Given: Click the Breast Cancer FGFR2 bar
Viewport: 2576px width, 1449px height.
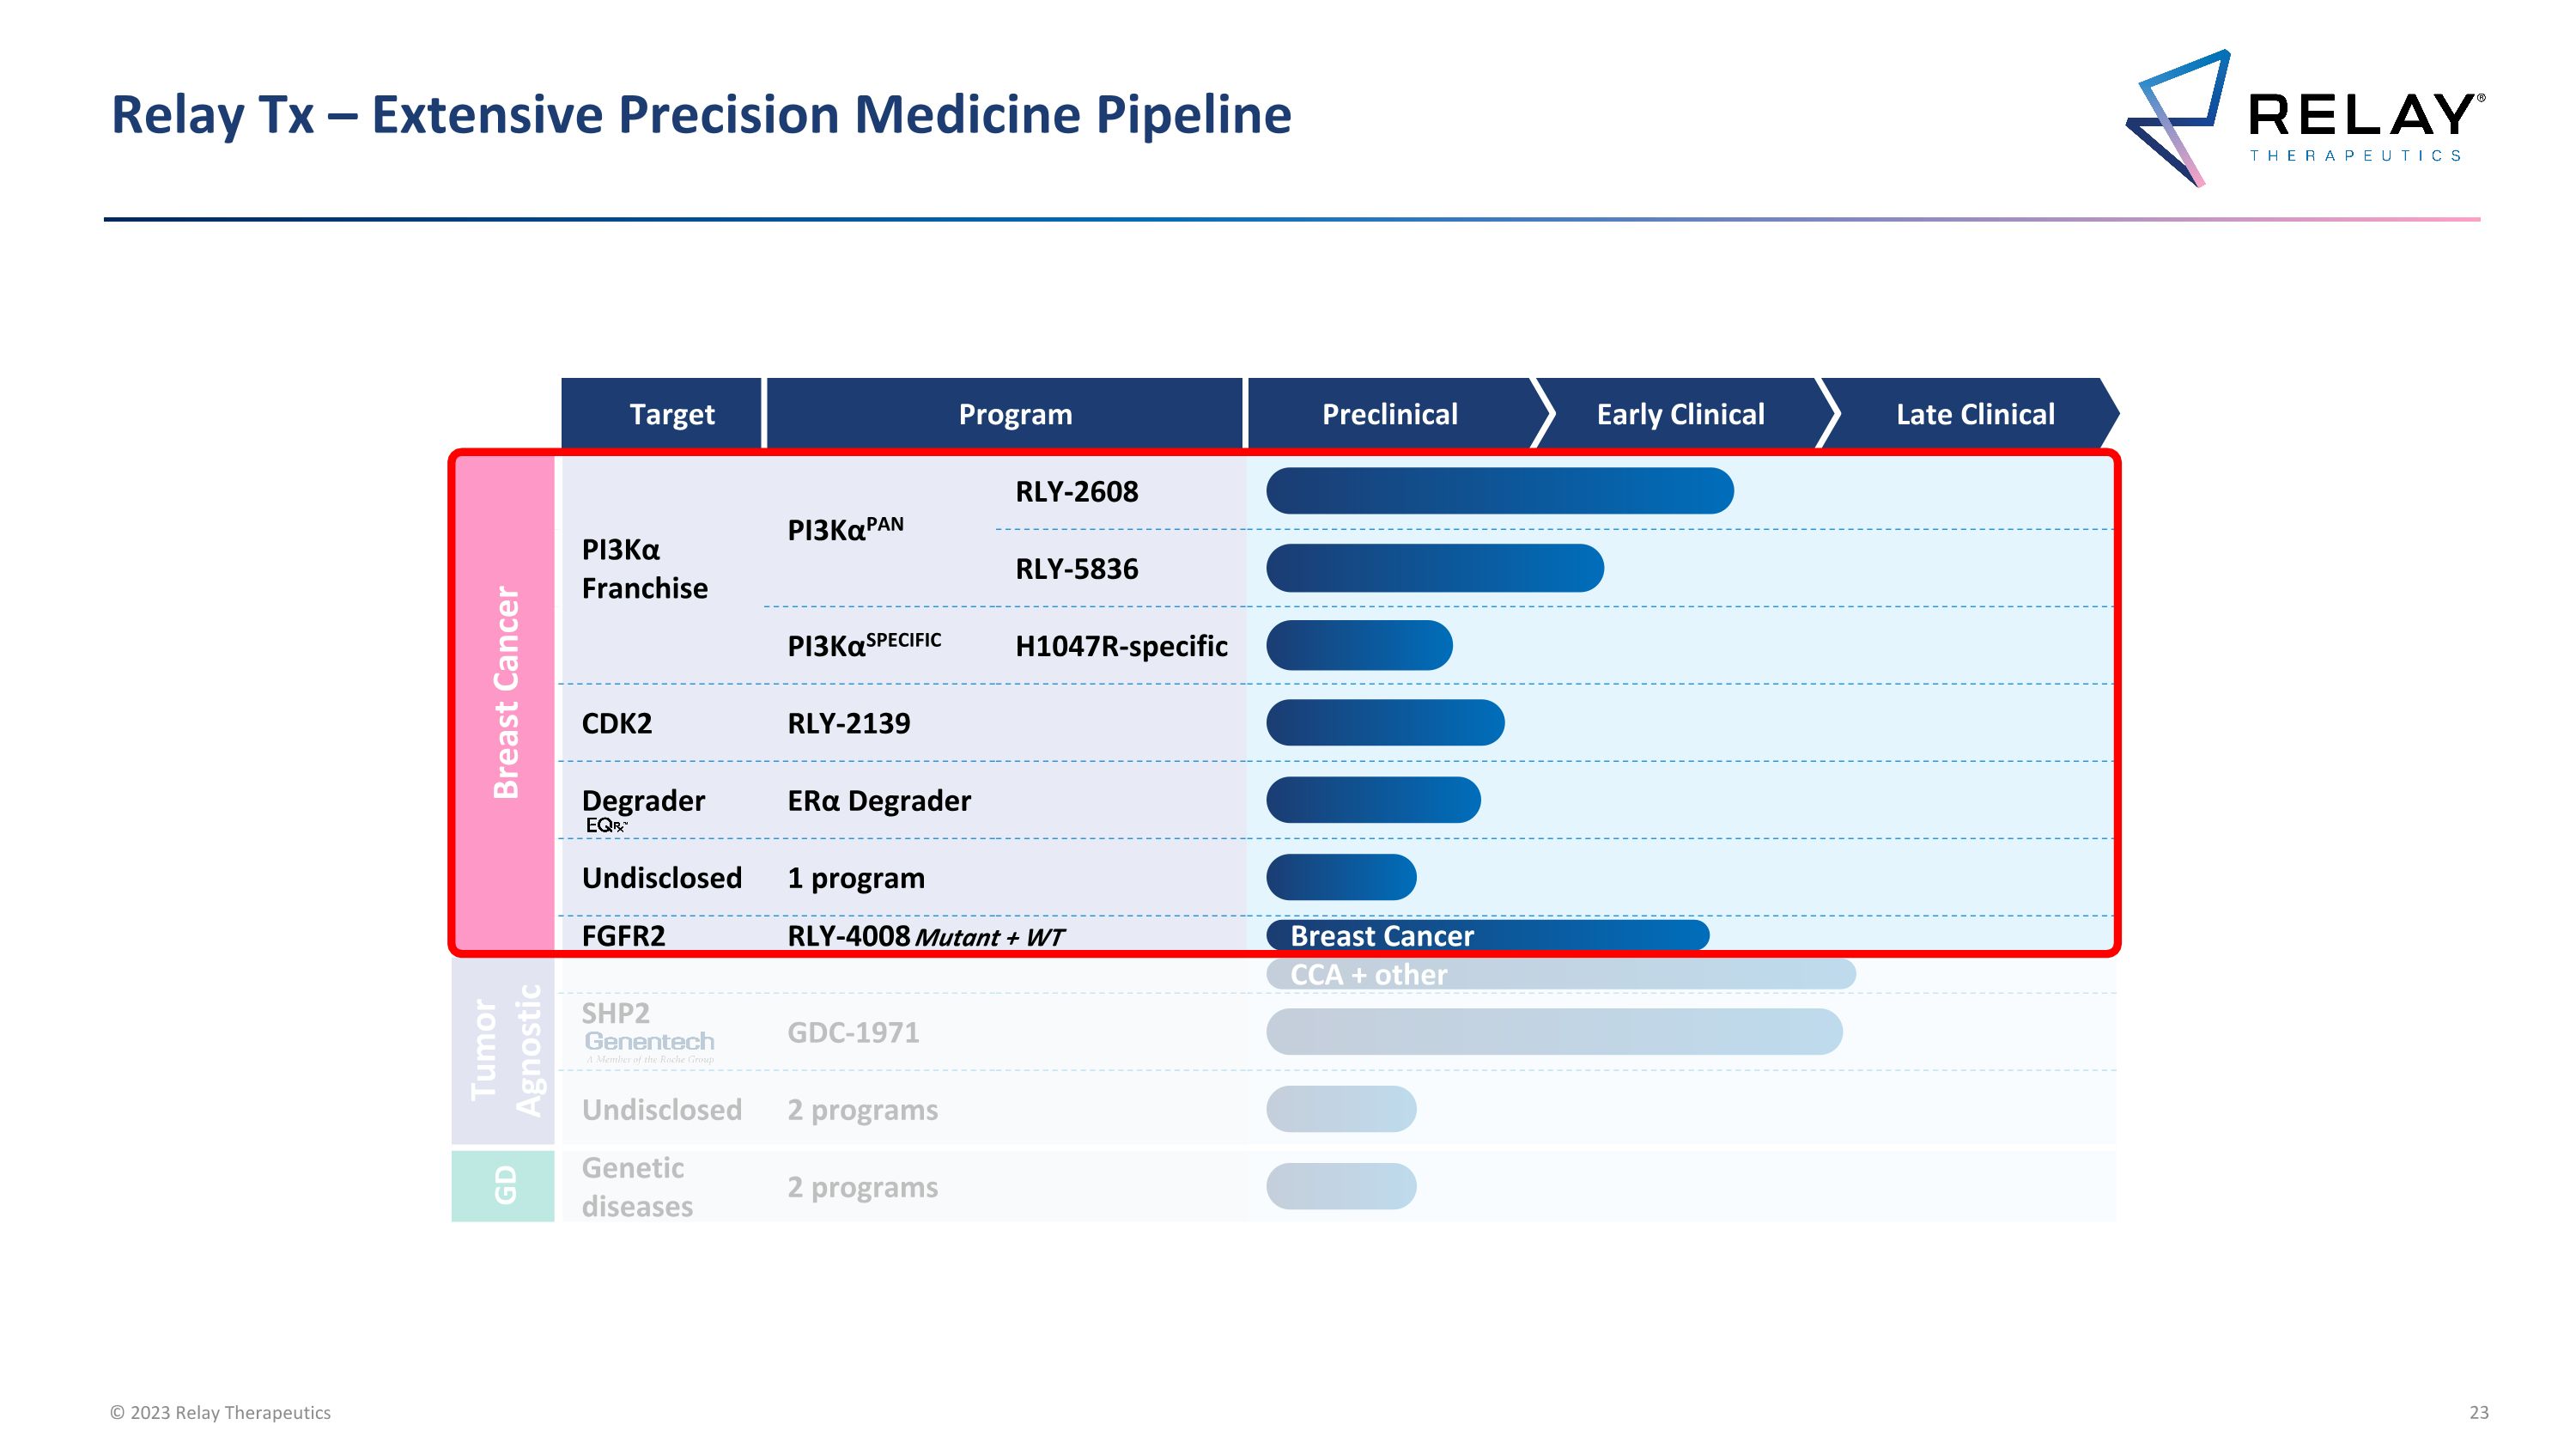Looking at the screenshot, I should coord(1486,936).
